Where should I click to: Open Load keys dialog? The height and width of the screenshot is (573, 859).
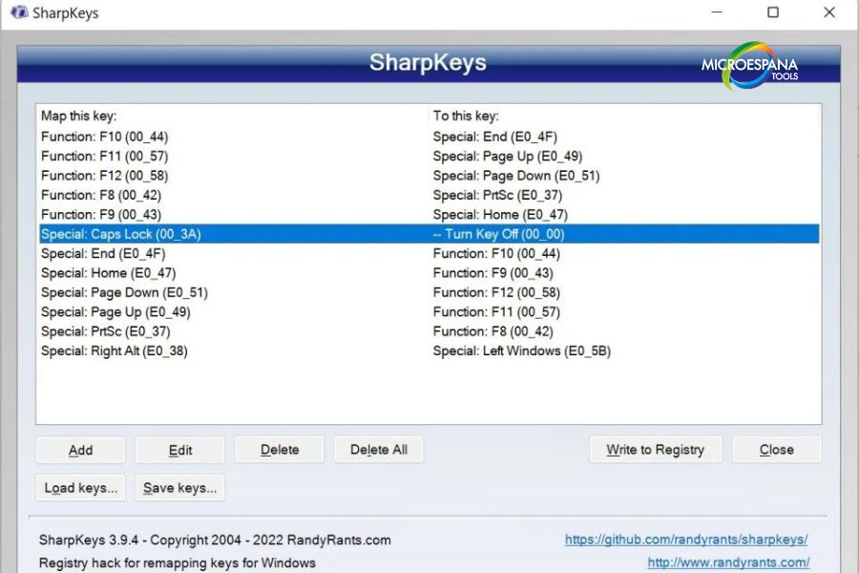point(80,487)
